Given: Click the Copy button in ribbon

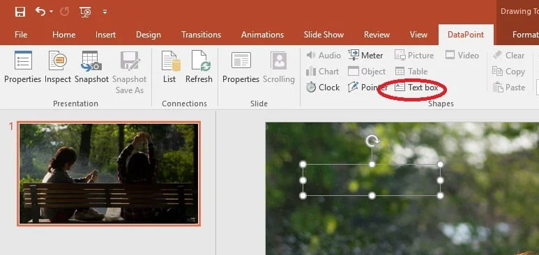Looking at the screenshot, I should coord(508,72).
